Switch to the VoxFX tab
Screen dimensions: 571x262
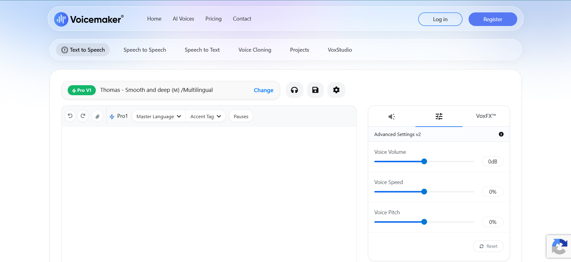click(486, 116)
